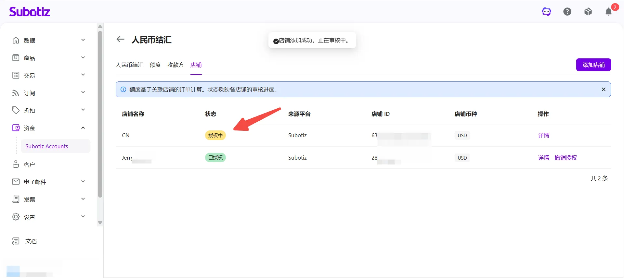Open 详情 for the CN store
Viewport: 624px width, 278px height.
(543, 135)
